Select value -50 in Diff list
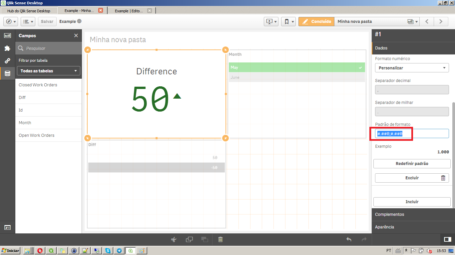The height and width of the screenshot is (255, 455). point(157,168)
